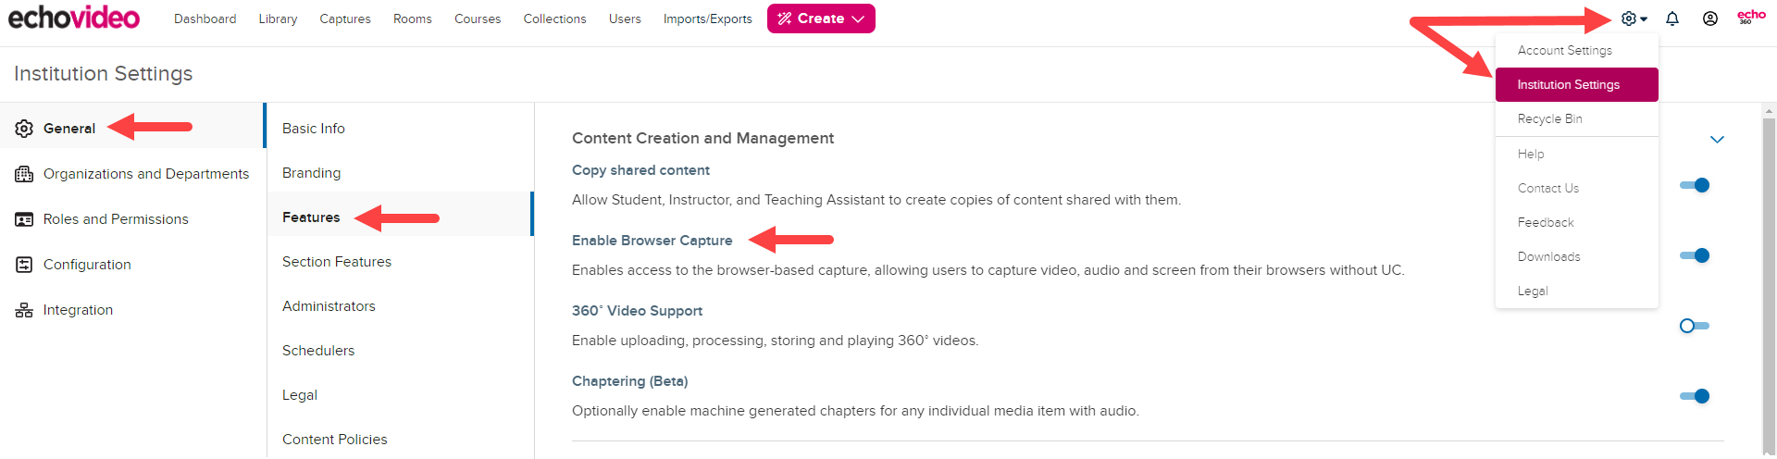Click the Institution Settings page title

click(x=104, y=73)
